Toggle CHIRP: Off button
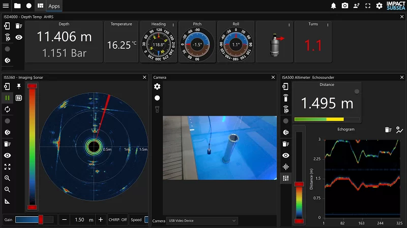407x228 pixels. coord(118,220)
